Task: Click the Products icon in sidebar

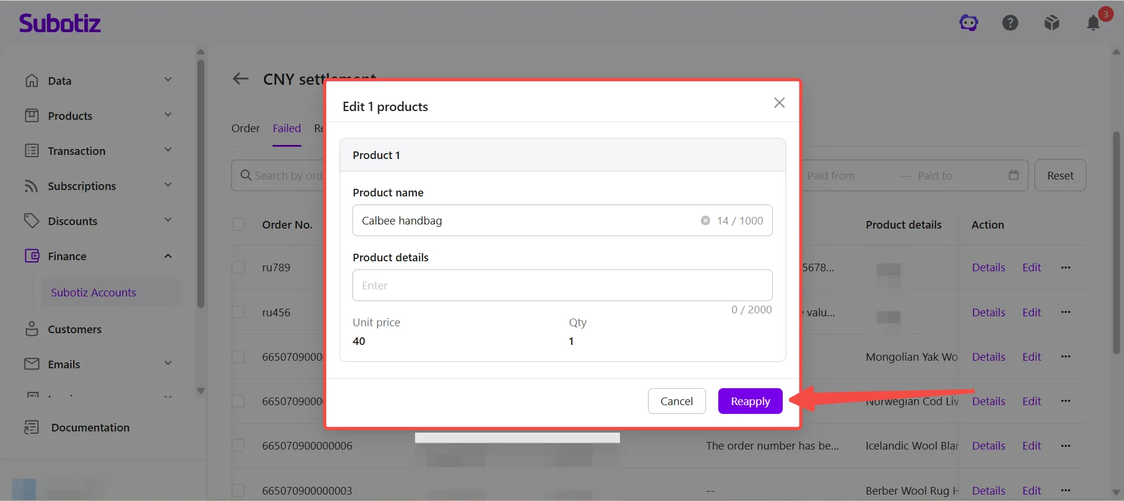Action: click(32, 116)
